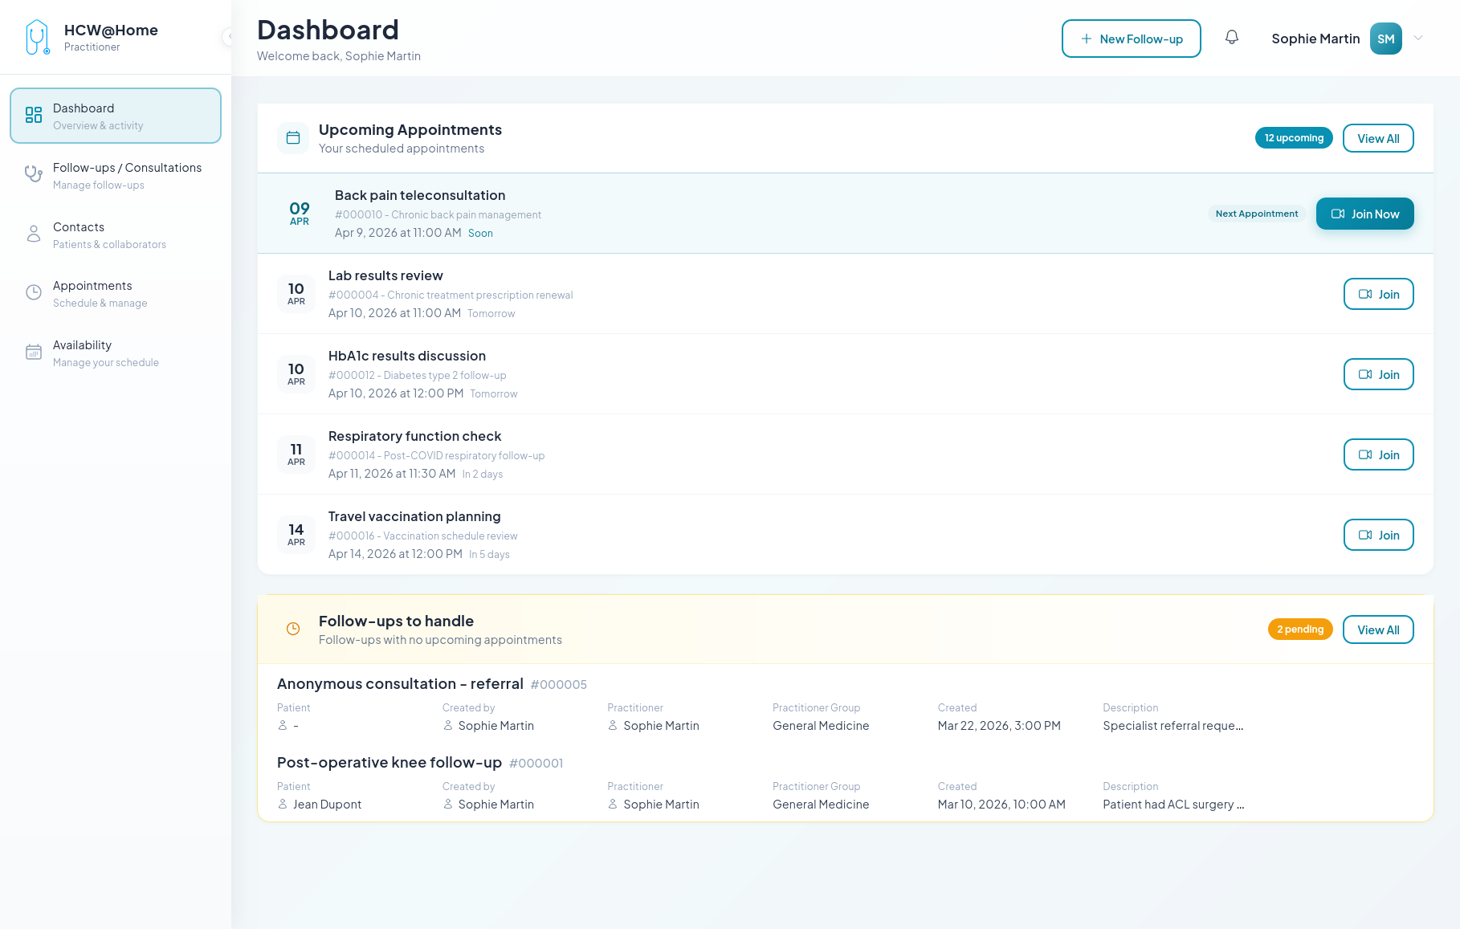
Task: Click the calendar icon beside Availability
Action: point(33,352)
